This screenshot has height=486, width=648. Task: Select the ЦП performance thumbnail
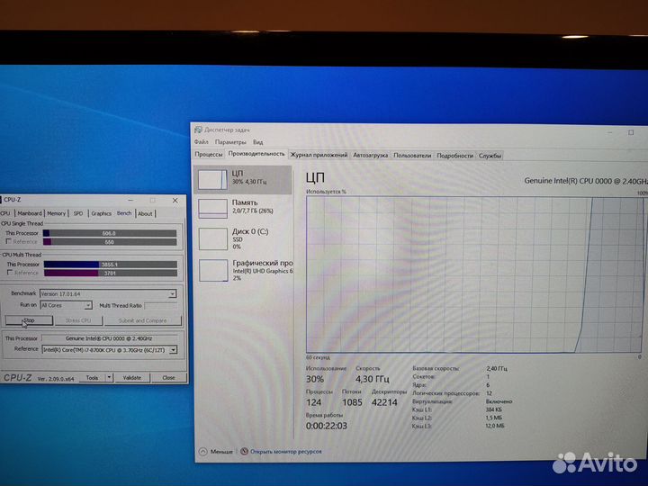212,178
